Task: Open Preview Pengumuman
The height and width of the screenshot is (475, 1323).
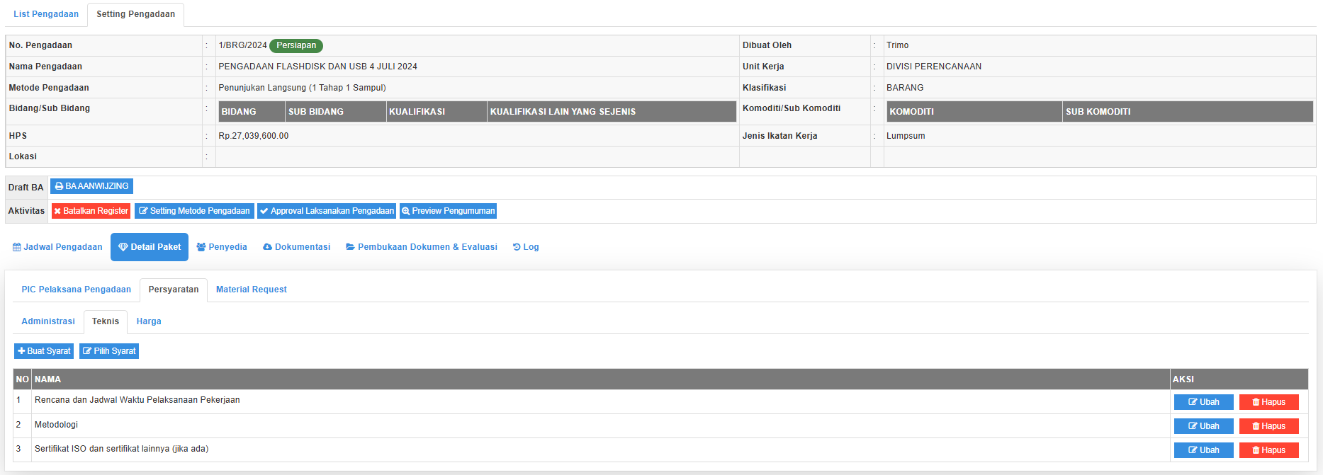Action: tap(448, 211)
